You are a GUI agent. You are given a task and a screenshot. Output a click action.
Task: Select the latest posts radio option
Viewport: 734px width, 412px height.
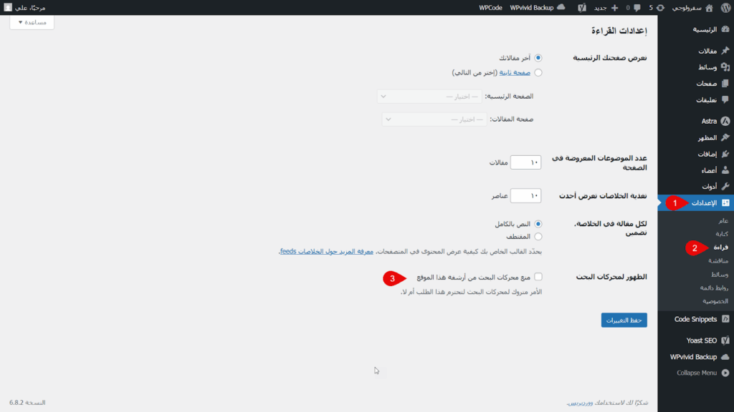pos(538,58)
